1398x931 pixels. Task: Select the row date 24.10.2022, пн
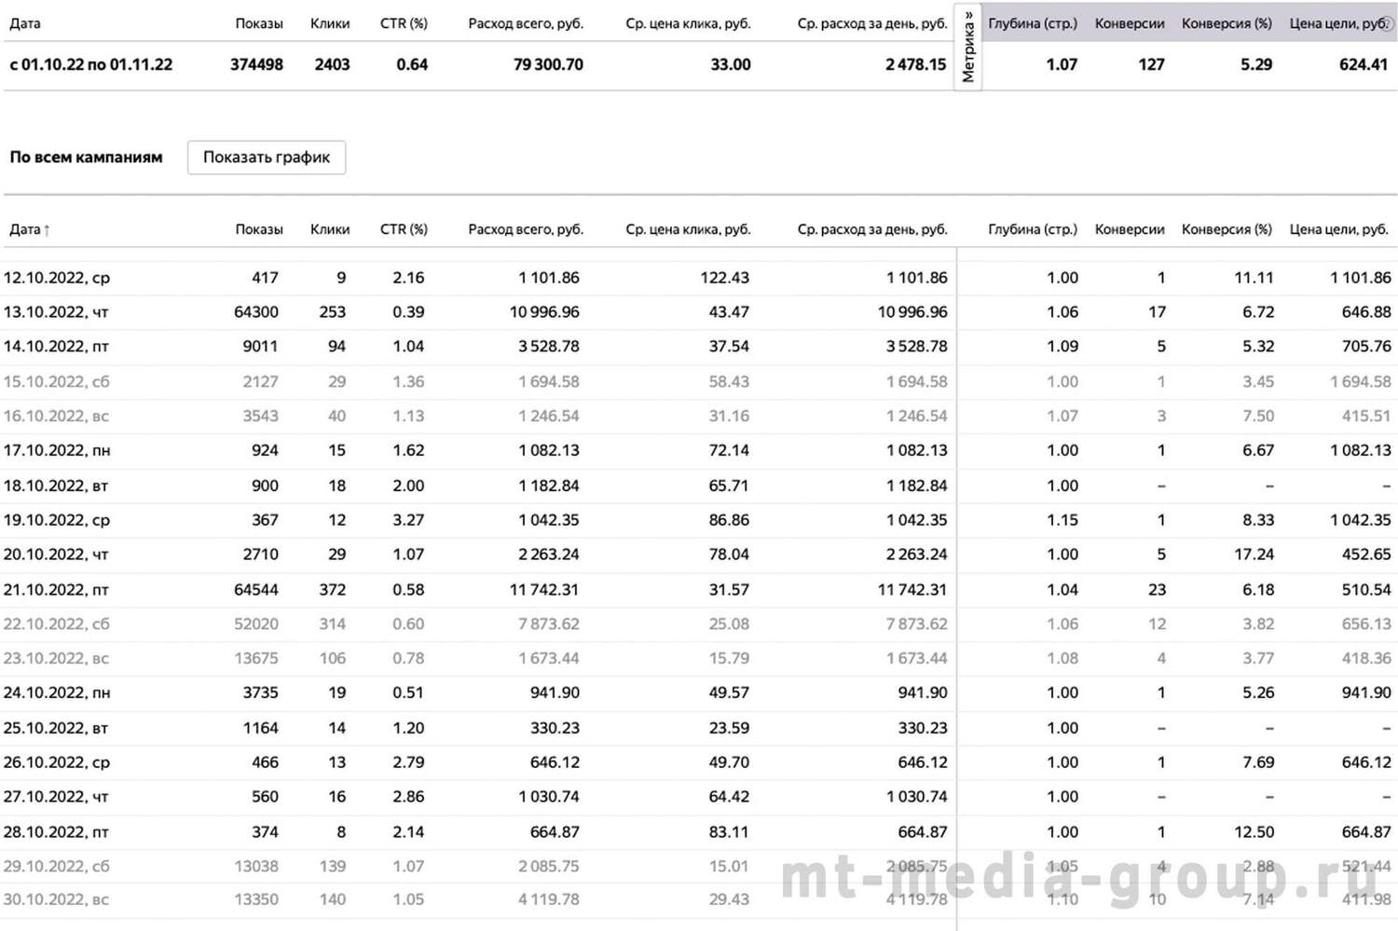(56, 693)
